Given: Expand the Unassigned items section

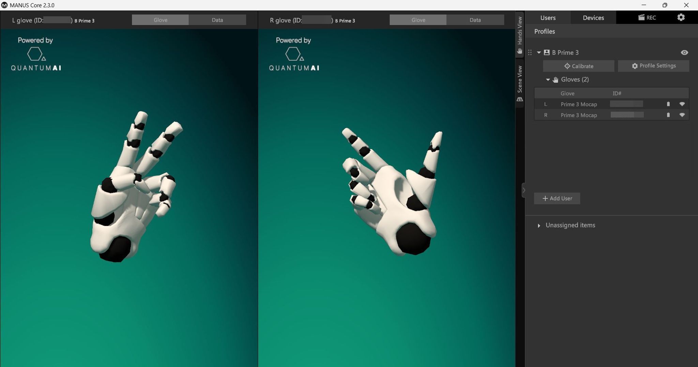Looking at the screenshot, I should pyautogui.click(x=539, y=226).
